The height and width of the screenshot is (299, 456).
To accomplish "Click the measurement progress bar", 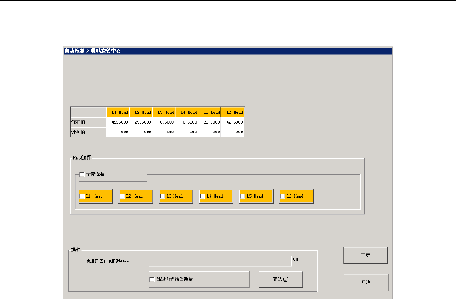I will pos(220,261).
